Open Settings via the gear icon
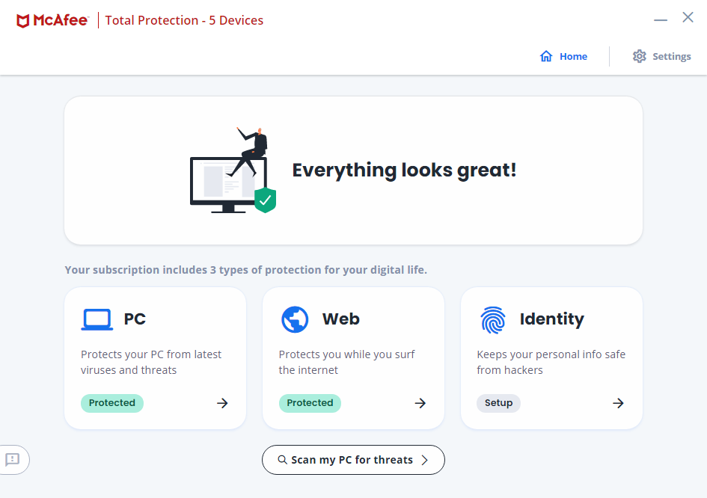 pyautogui.click(x=639, y=56)
